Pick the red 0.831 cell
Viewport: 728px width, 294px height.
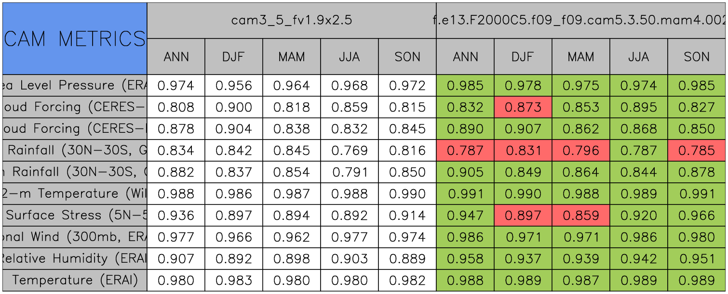tap(523, 151)
